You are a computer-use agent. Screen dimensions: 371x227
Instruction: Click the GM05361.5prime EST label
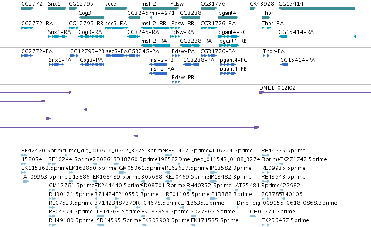[x=142, y=168]
